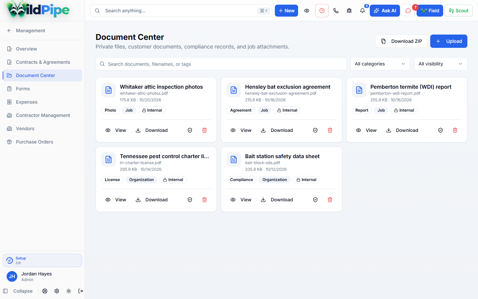View Hensley bat exclusion agreement
This screenshot has width=478, height=299.
tap(241, 130)
